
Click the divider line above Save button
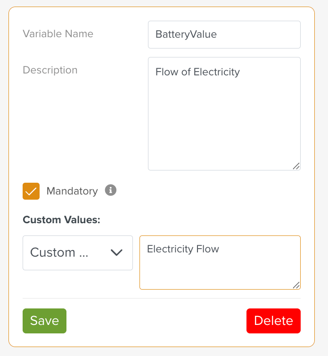tap(162, 298)
